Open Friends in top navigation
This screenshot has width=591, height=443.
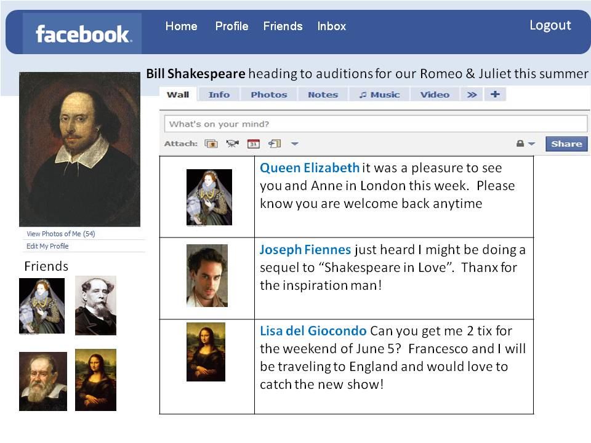283,26
